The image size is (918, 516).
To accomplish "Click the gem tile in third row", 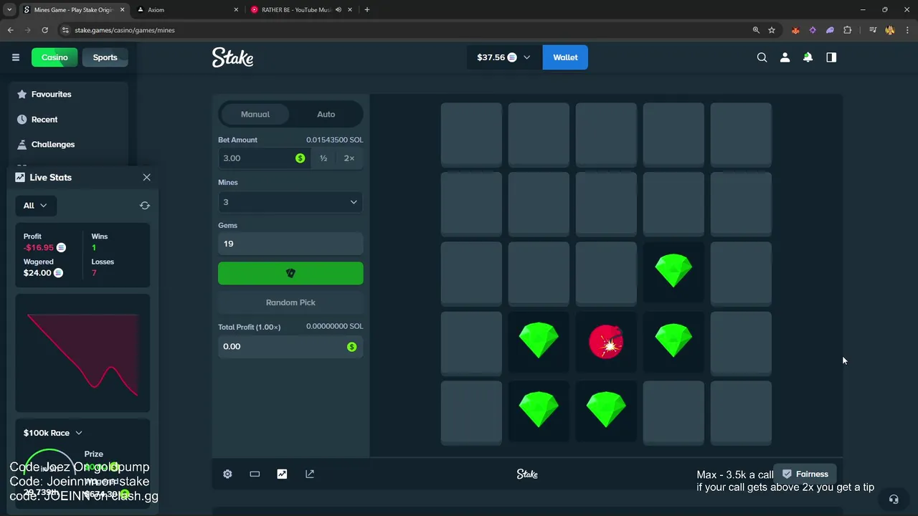I will [673, 273].
